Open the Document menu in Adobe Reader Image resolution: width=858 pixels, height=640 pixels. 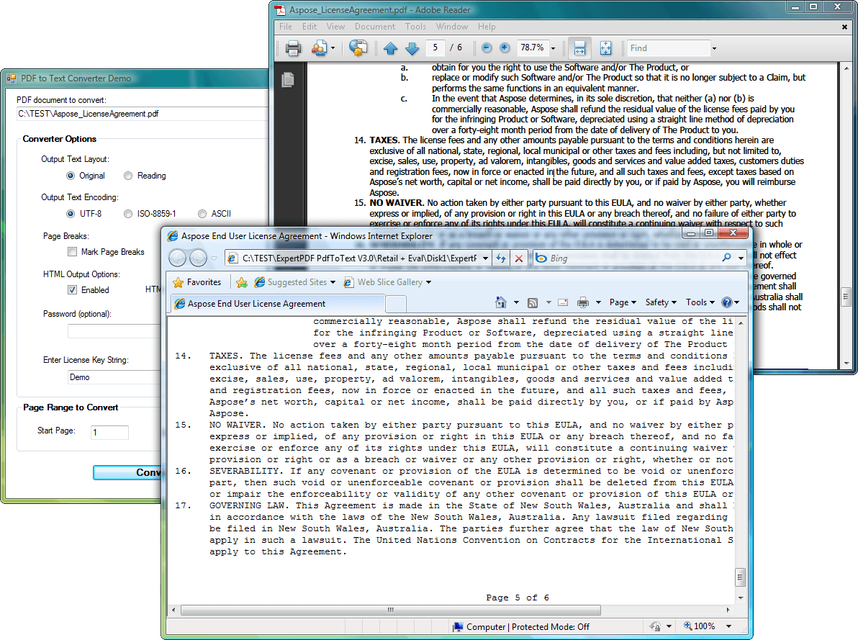click(x=375, y=27)
